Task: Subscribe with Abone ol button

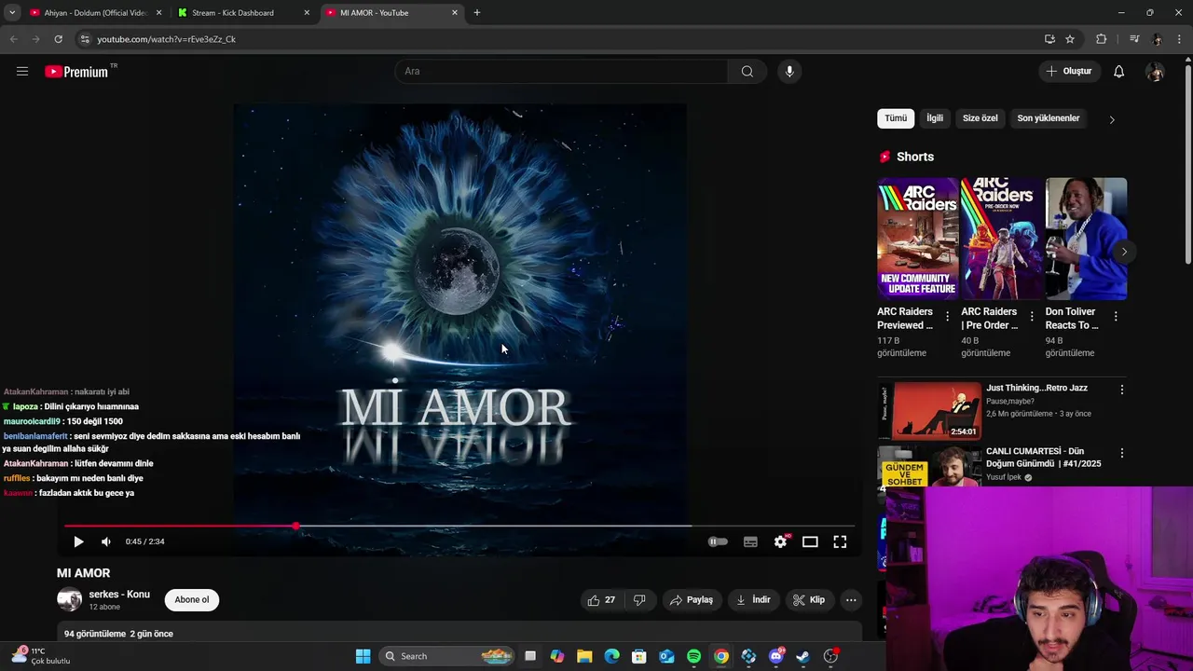Action: pyautogui.click(x=192, y=600)
